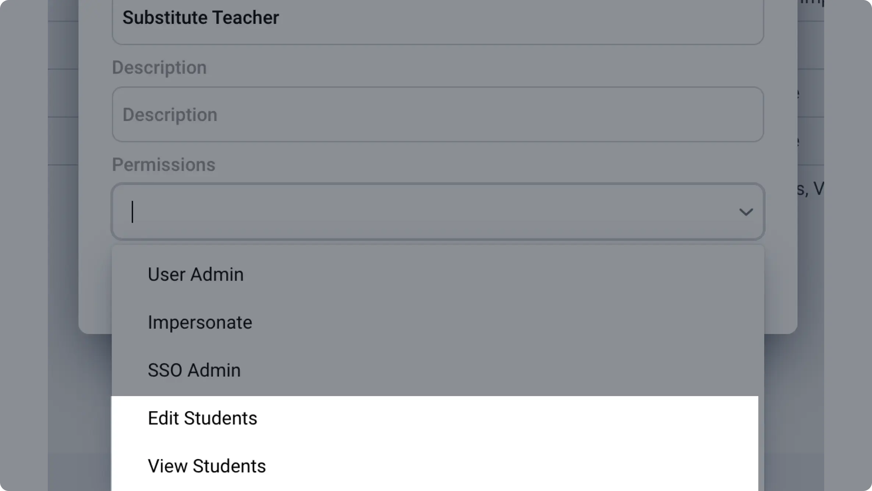The height and width of the screenshot is (491, 872).
Task: Click the Description field label
Action: point(159,67)
